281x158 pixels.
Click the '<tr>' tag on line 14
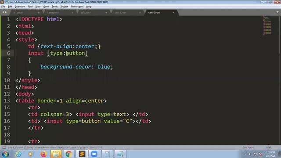coord(34,108)
